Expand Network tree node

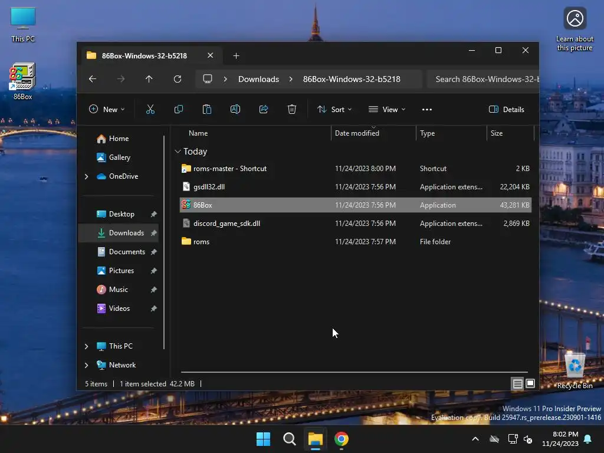click(x=86, y=365)
